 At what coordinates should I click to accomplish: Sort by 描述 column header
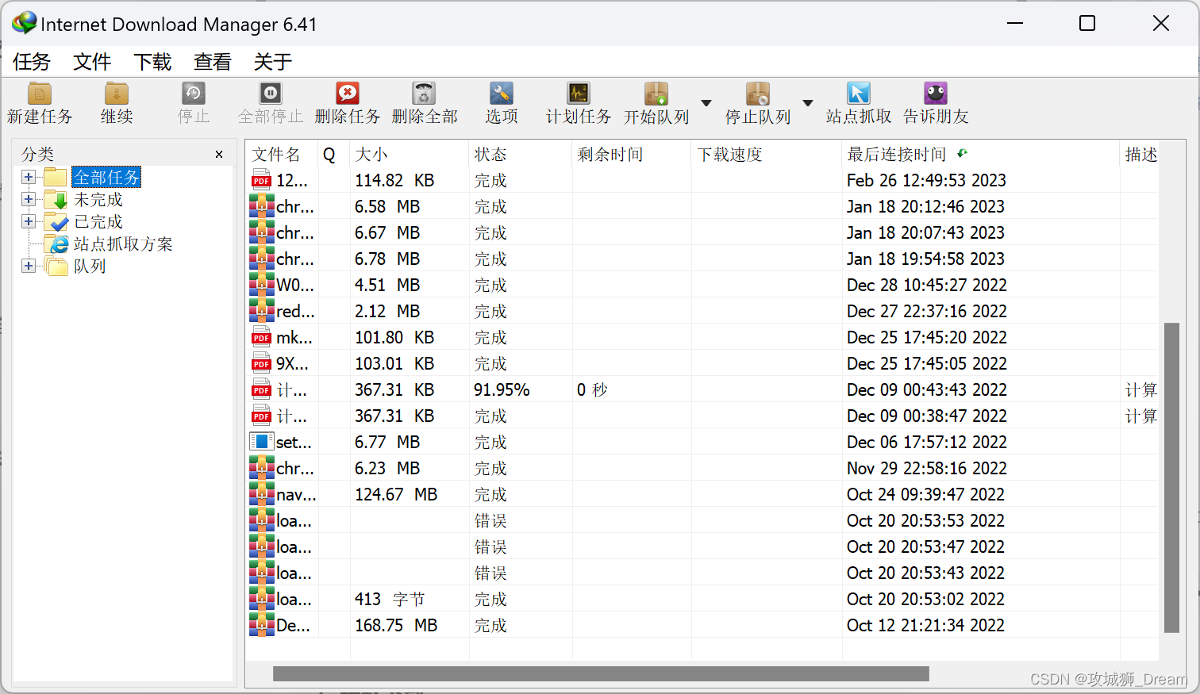(1140, 154)
